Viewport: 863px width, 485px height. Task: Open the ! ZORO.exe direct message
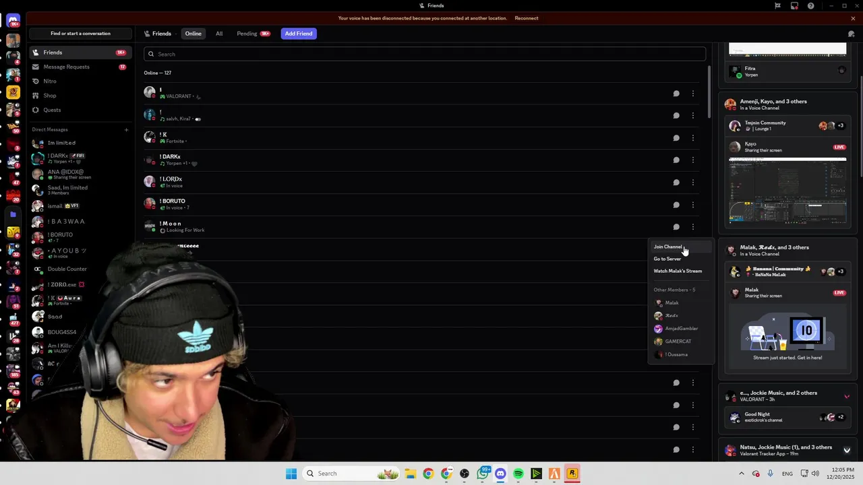[x=80, y=284]
